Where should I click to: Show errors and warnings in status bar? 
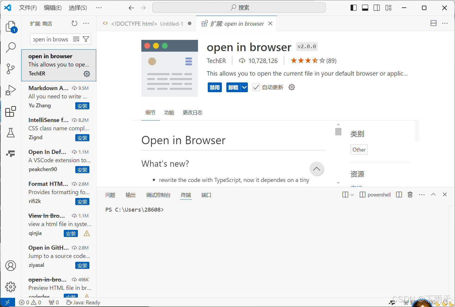pyautogui.click(x=30, y=302)
